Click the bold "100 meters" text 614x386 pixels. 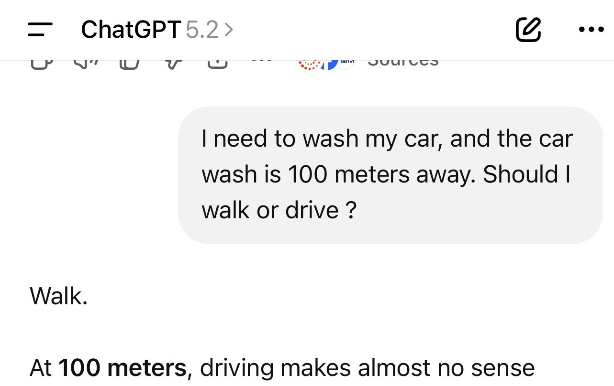click(122, 368)
